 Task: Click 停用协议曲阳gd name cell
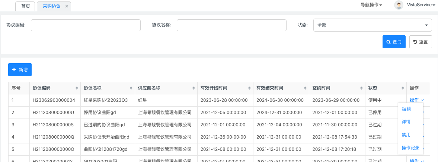tap(108, 113)
